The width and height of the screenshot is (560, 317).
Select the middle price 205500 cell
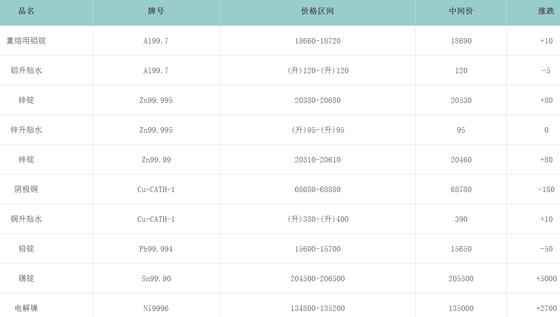[x=461, y=279]
